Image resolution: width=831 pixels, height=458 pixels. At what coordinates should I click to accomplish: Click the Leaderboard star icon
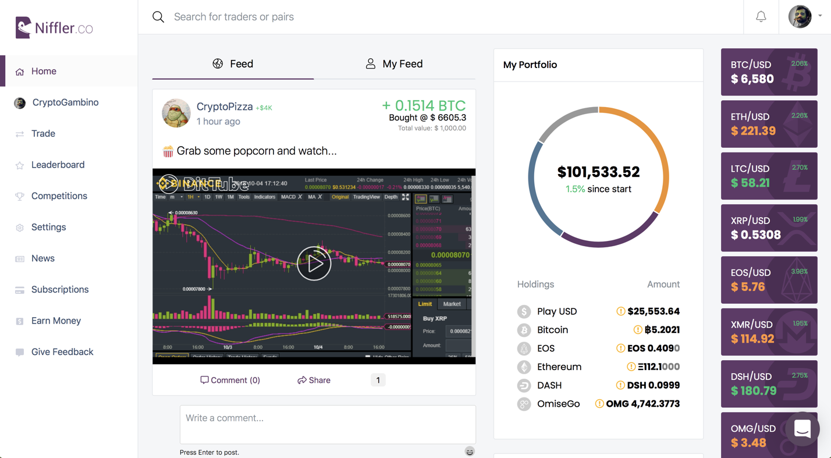[x=20, y=165]
